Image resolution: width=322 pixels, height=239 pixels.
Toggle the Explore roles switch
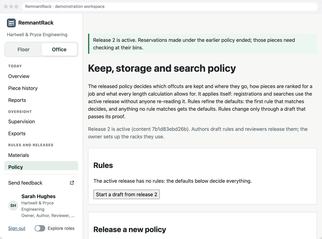[40, 228]
